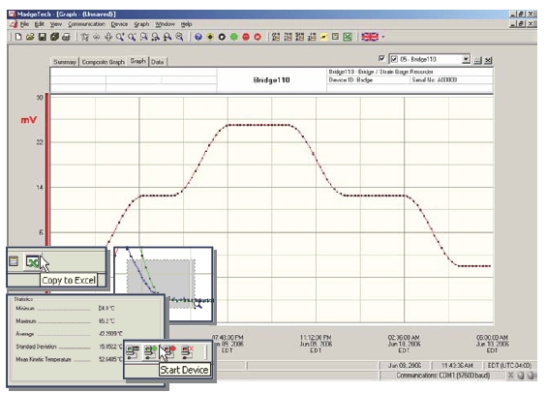
Task: Open the View menu
Action: (56, 24)
